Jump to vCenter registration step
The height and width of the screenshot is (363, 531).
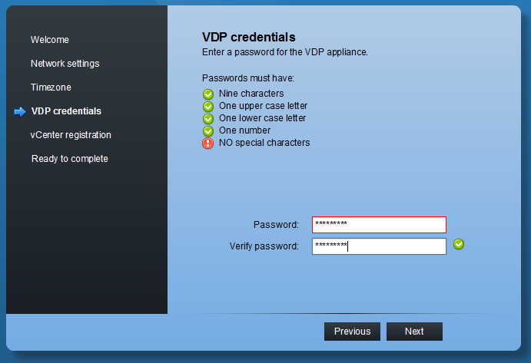click(71, 135)
